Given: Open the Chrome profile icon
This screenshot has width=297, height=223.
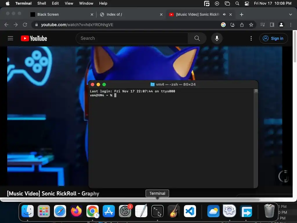Looking at the screenshot, I should coord(281,25).
